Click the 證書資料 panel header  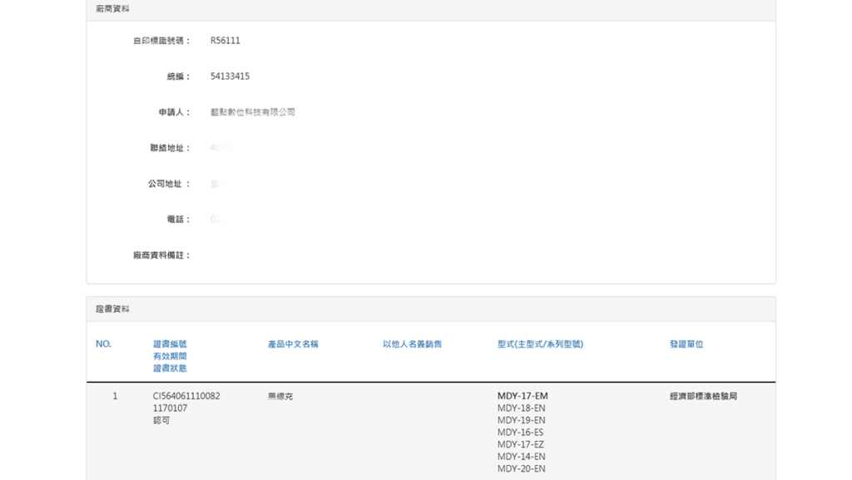coord(112,309)
